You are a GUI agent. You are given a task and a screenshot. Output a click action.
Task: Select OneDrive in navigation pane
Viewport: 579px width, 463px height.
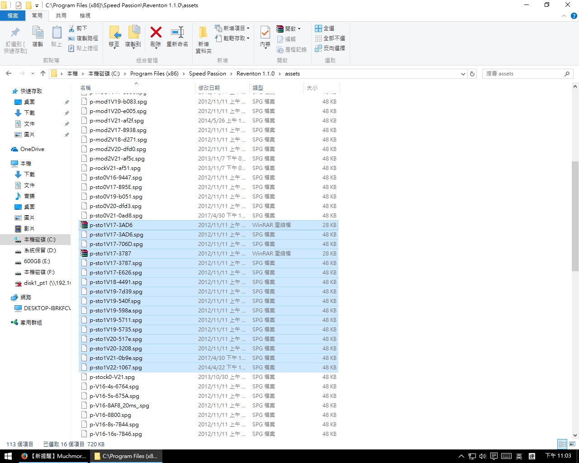click(x=32, y=149)
